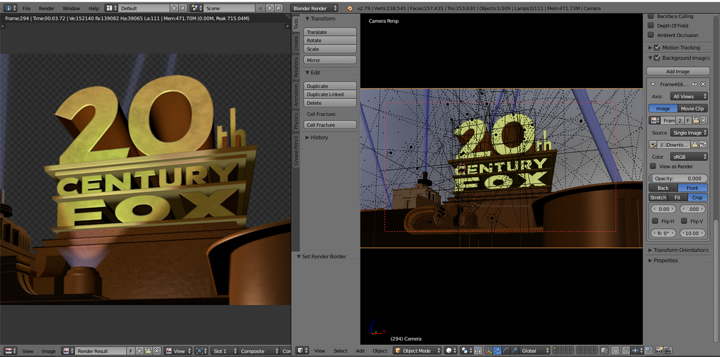Enable Flip H checkbox
Screen dimensions: 720x357
click(x=655, y=221)
